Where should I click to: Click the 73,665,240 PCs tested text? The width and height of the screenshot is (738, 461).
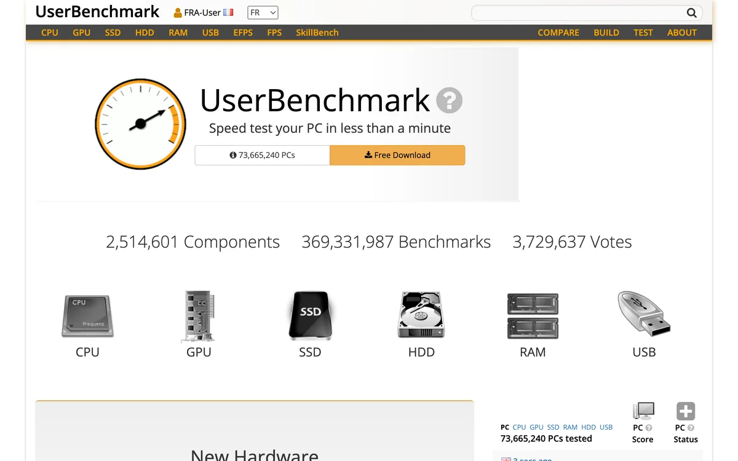pos(546,439)
